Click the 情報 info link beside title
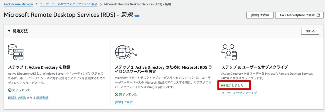Image resolution: width=325 pixels, height=112 pixels. pyautogui.click(x=137, y=16)
